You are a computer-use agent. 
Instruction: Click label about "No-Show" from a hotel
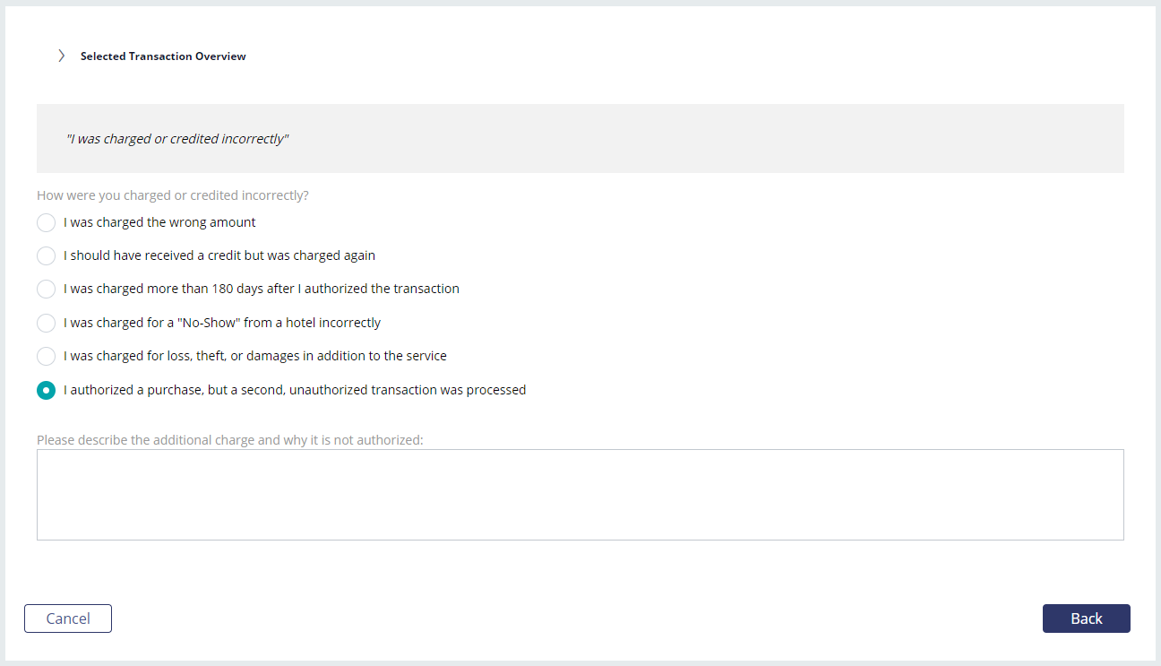tap(222, 323)
